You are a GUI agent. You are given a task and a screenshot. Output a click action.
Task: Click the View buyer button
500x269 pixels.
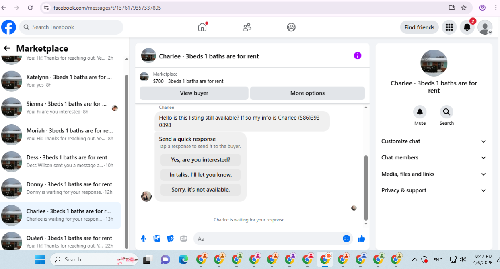click(194, 93)
